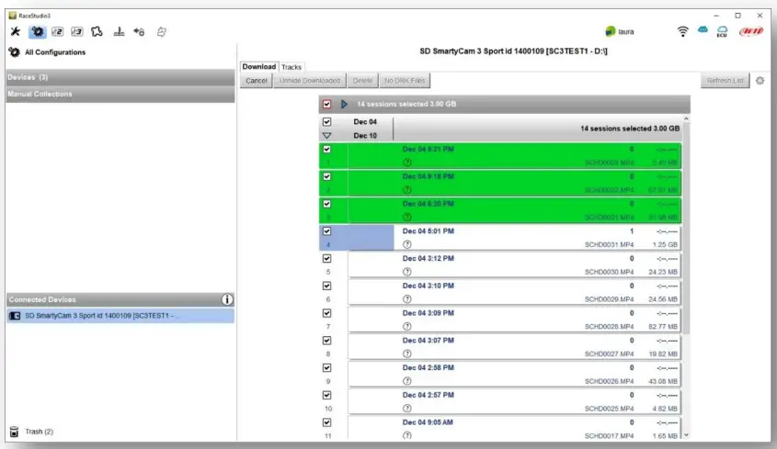Click the All Configurations label

click(55, 52)
